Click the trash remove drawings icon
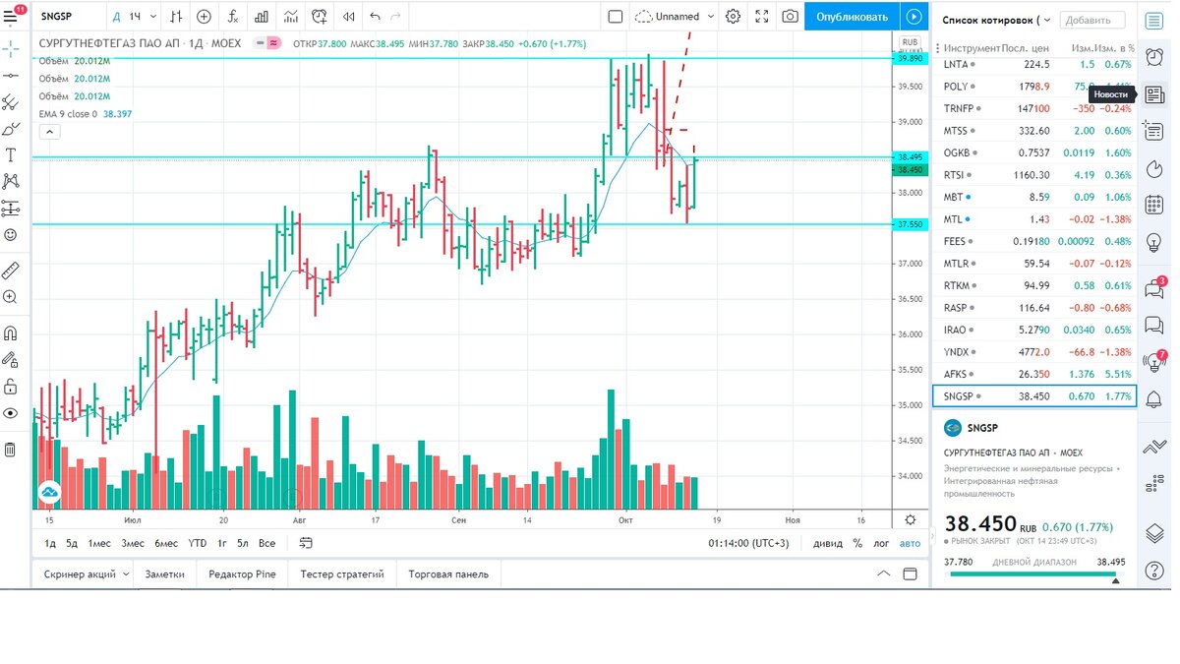Image resolution: width=1180 pixels, height=664 pixels. (x=11, y=449)
